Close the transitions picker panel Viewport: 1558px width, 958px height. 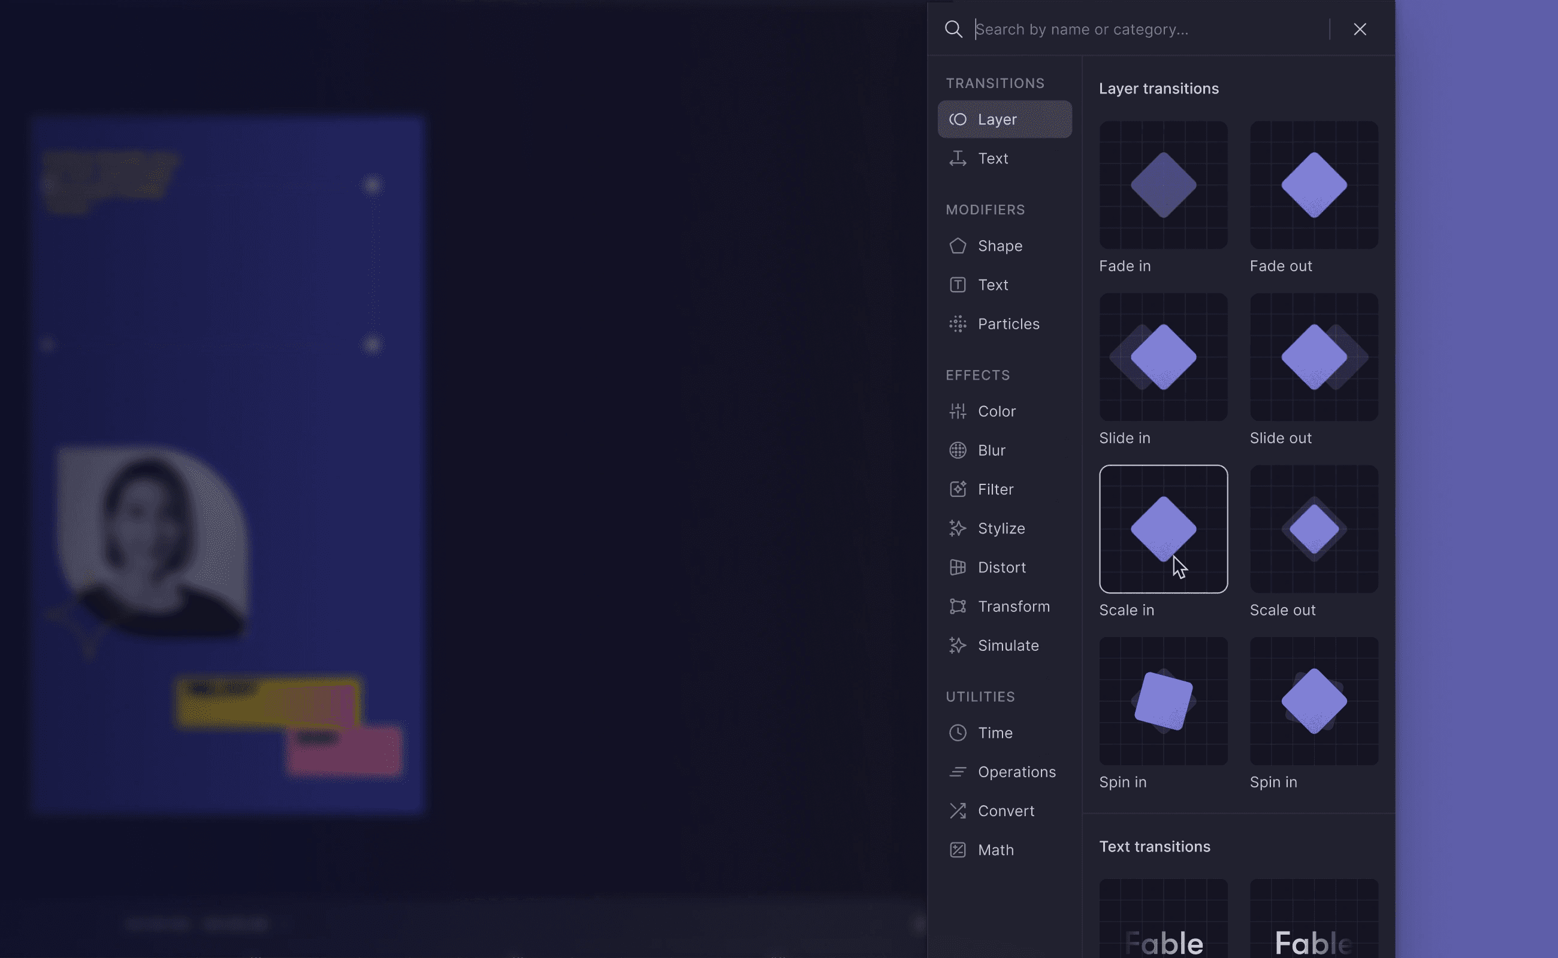coord(1360,29)
